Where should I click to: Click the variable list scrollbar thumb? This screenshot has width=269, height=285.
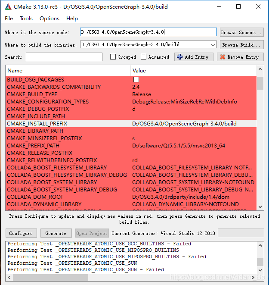[260, 83]
